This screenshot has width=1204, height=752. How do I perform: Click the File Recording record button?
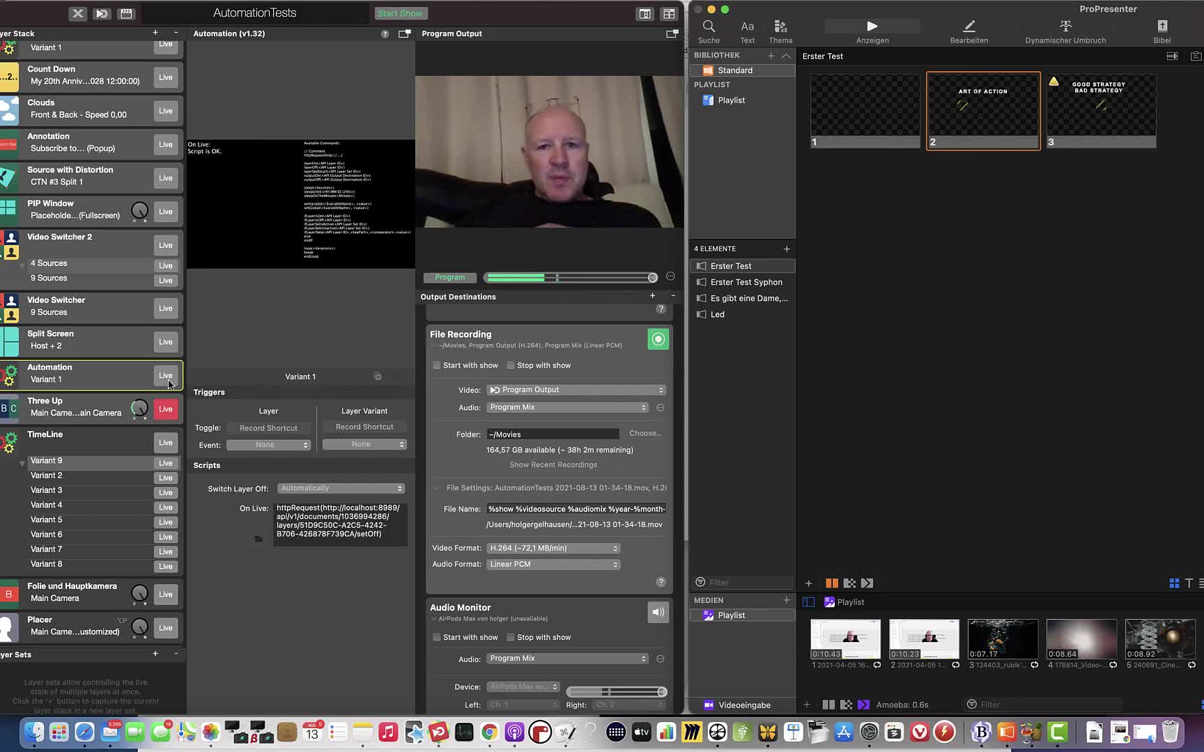tap(658, 339)
